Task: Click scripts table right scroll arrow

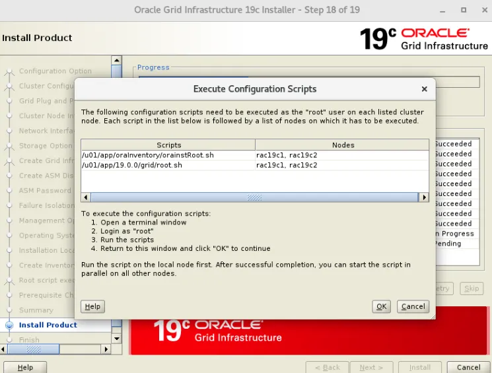Action: (424, 197)
